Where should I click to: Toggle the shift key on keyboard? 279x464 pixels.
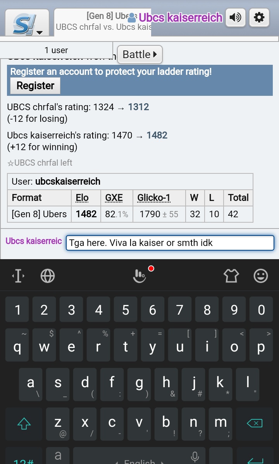coord(24,424)
